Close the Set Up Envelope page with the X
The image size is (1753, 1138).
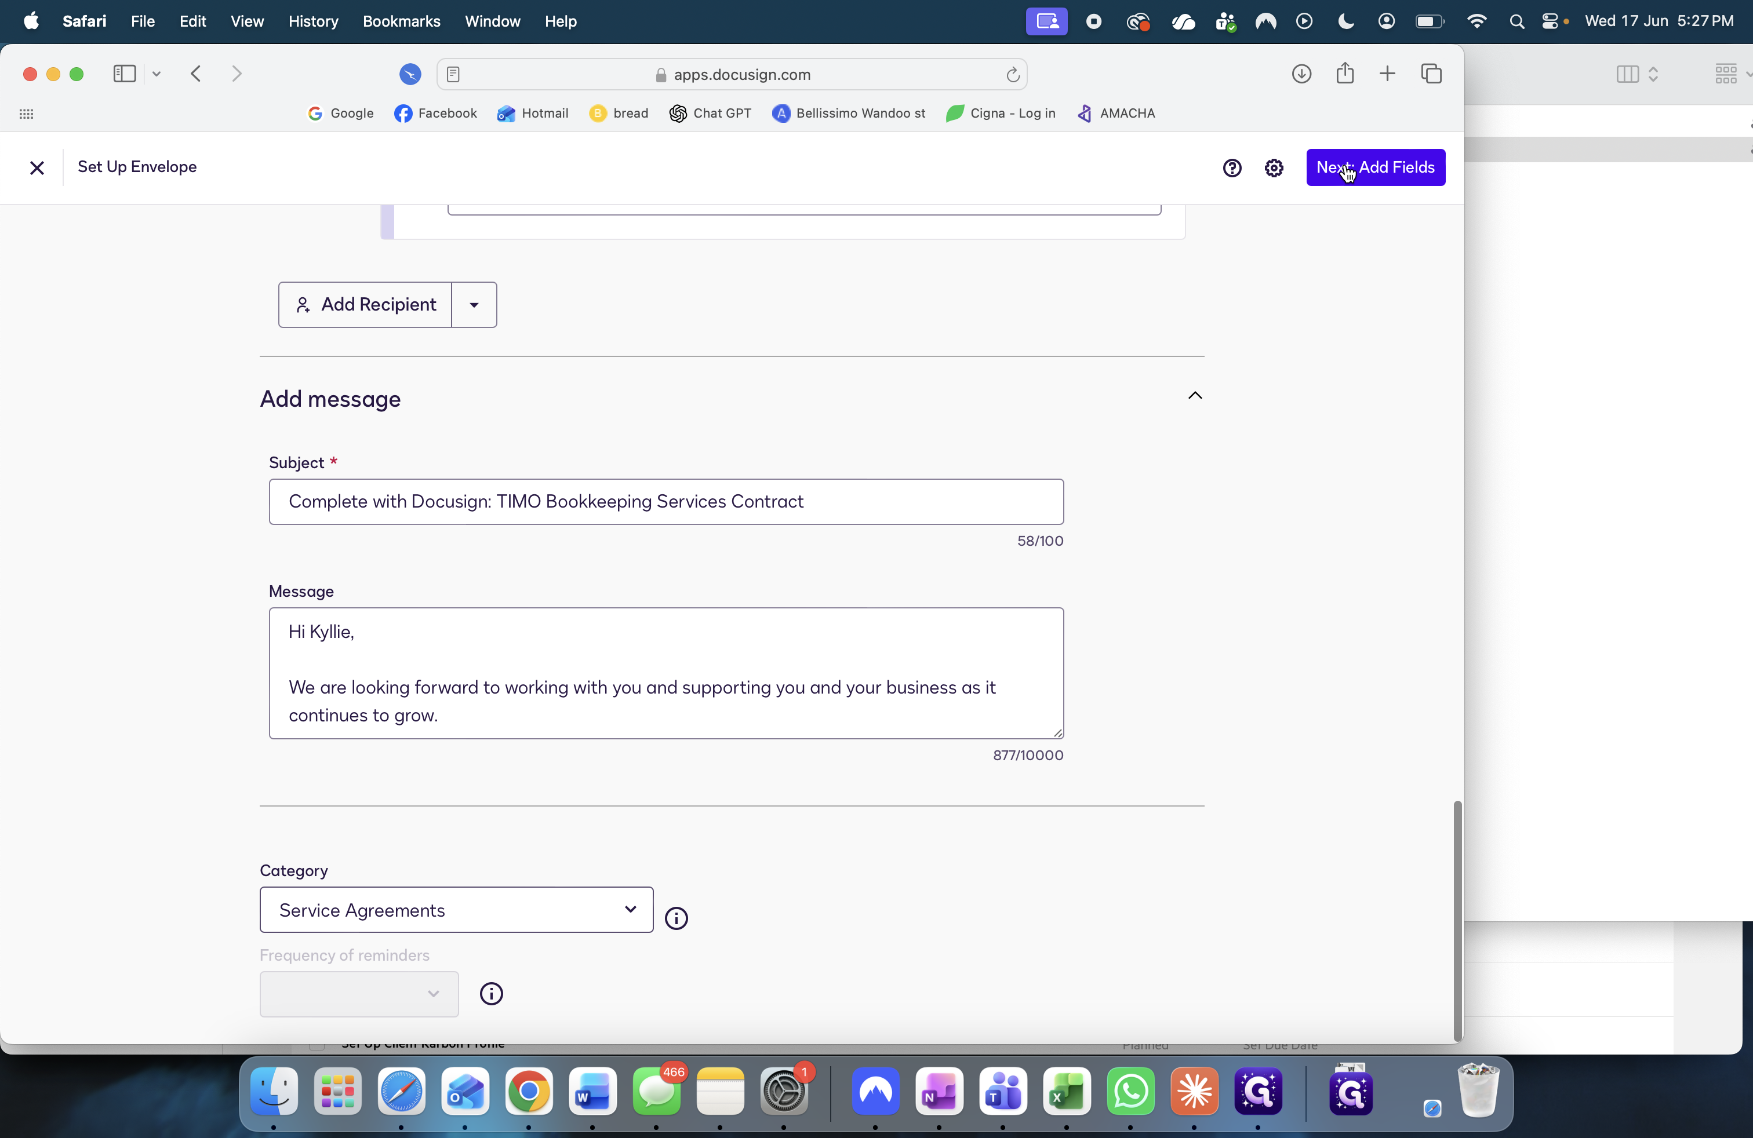(x=37, y=168)
